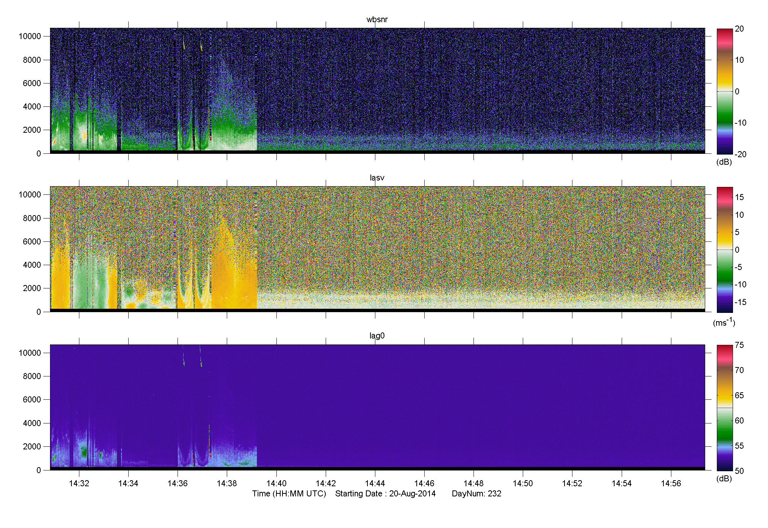Image resolution: width=768 pixels, height=528 pixels.
Task: Click the wbsnr plot title
Action: point(377,20)
